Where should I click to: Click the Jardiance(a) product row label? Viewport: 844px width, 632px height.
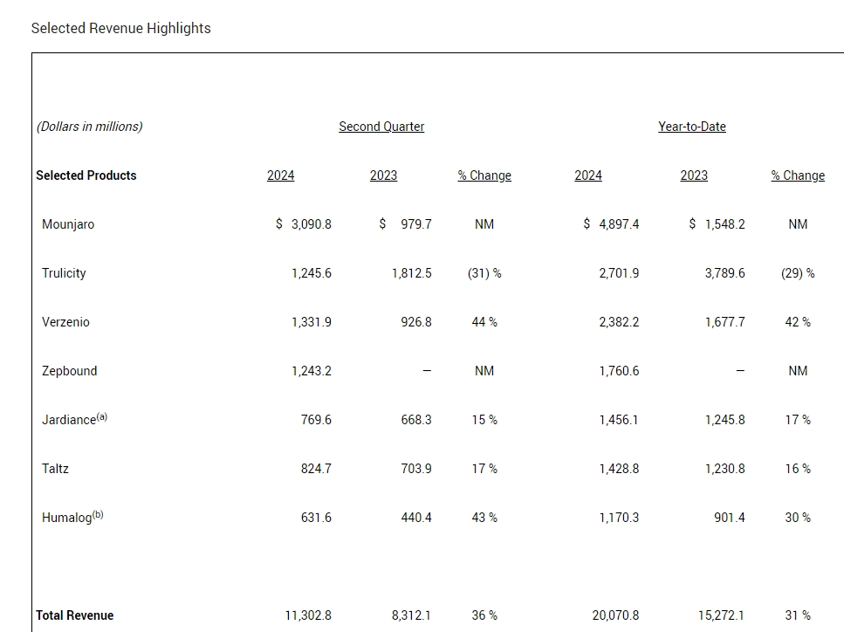[x=74, y=419]
